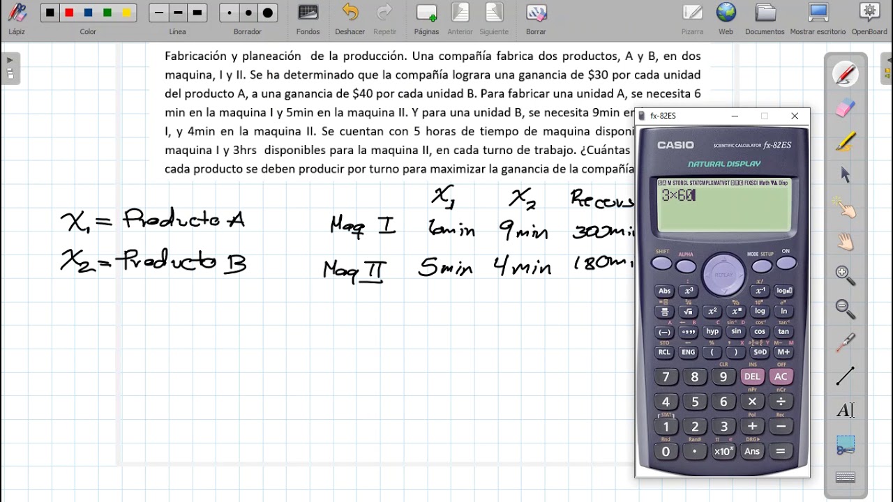893x502 pixels.
Task: Click the calculator ALPHA key
Action: (x=686, y=266)
